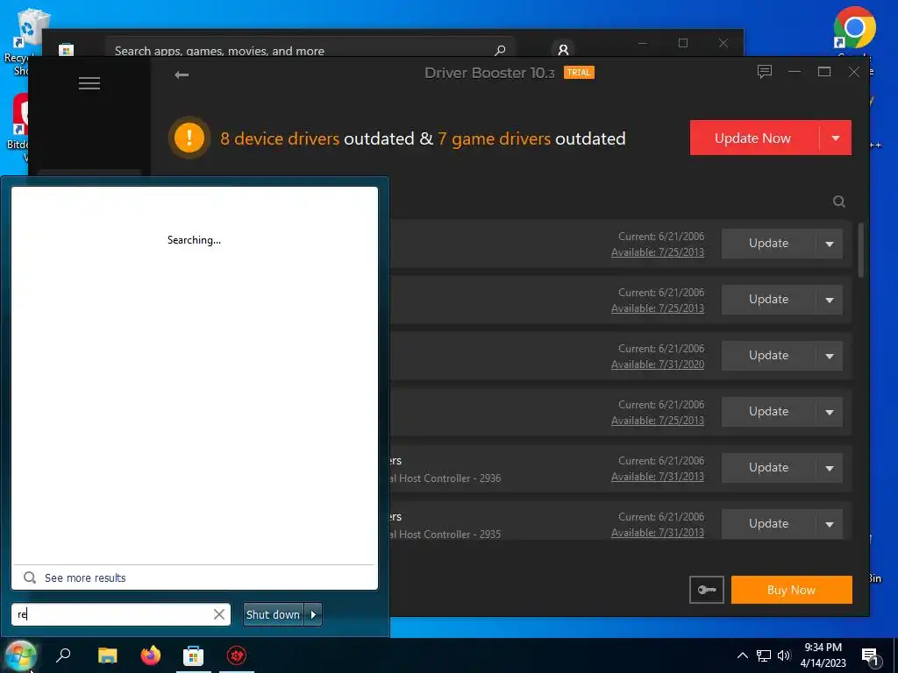Viewport: 898px width, 673px height.
Task: Update the first driver, Available 7/25/2013
Action: (768, 244)
